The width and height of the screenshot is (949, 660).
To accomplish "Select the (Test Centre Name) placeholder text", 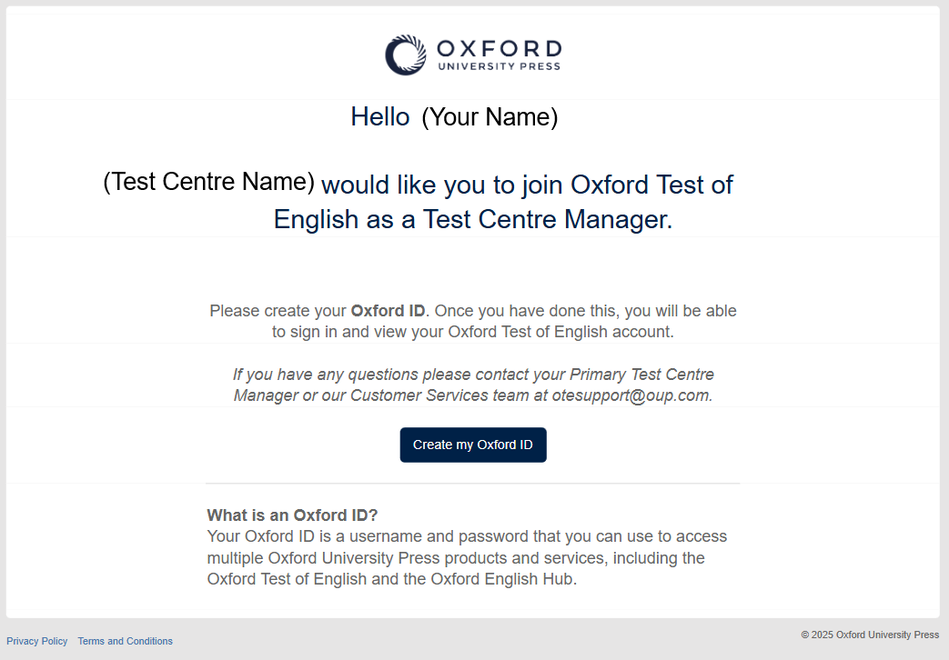I will [208, 182].
